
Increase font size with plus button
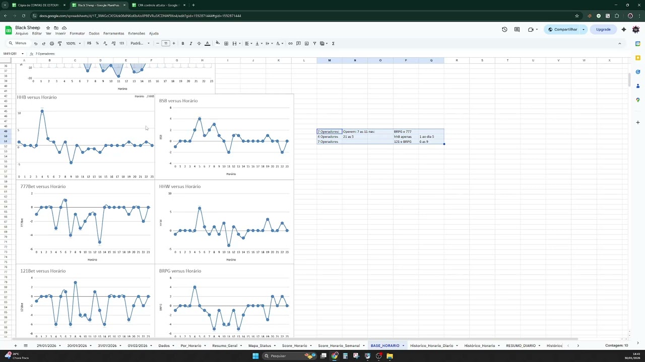click(174, 43)
